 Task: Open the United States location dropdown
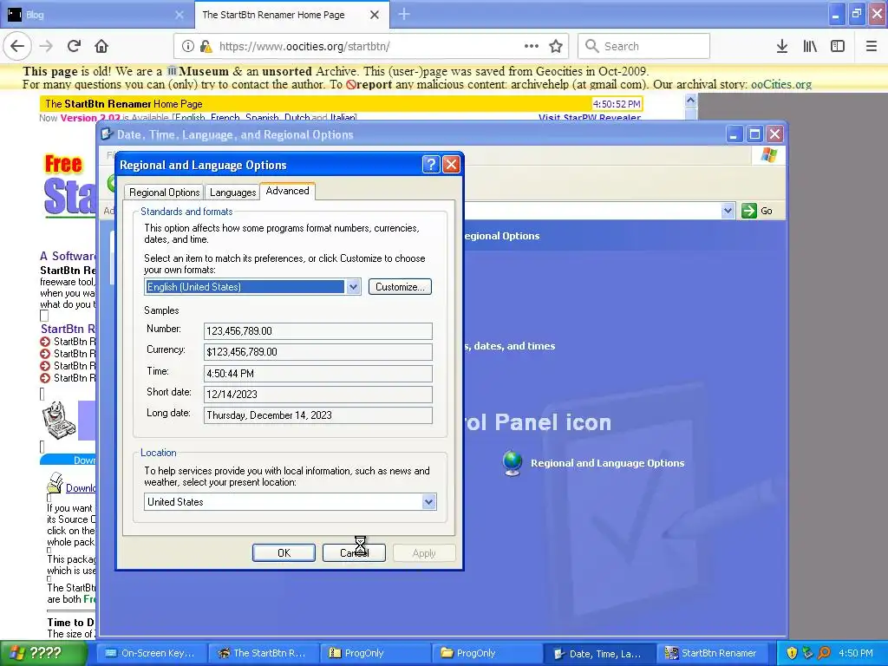click(x=428, y=502)
